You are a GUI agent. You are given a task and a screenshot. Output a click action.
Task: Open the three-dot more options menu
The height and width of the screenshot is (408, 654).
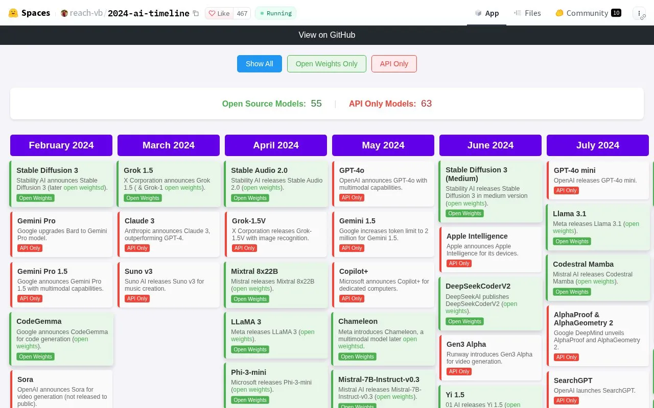[x=639, y=13]
